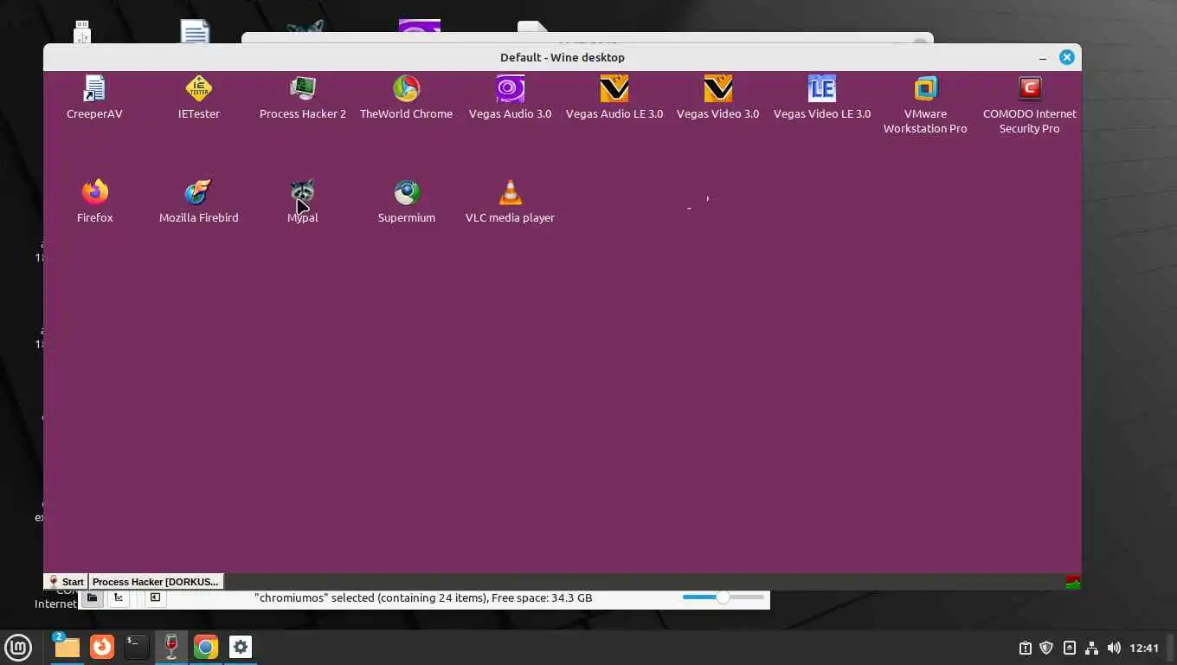Open the Wine Start menu
1177x665 pixels.
(x=66, y=582)
